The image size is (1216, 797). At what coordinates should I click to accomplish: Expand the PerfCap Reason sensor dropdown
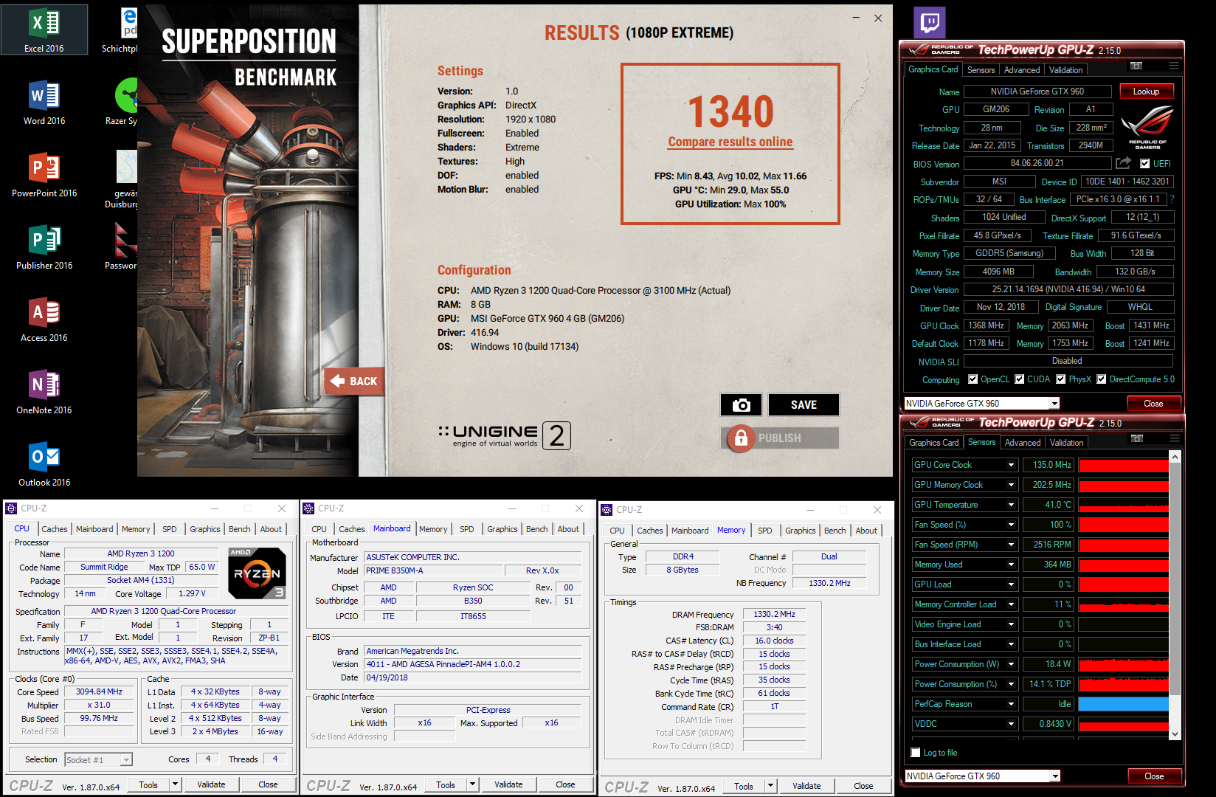click(x=1011, y=704)
